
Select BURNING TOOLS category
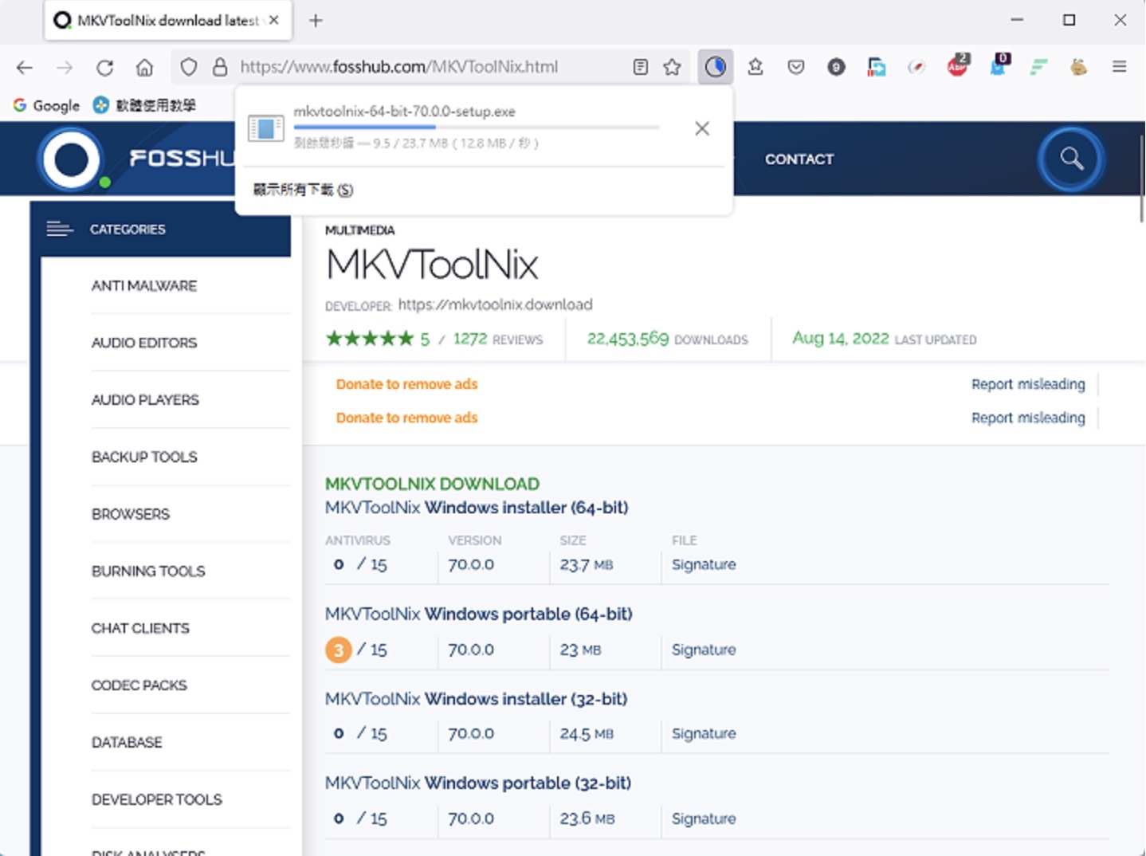pos(148,571)
